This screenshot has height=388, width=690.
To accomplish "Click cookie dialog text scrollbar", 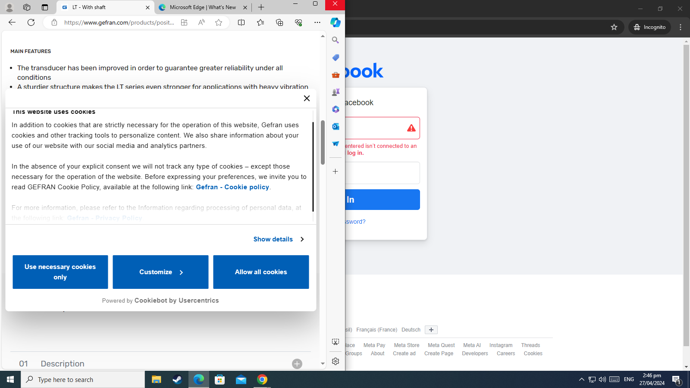I will (x=313, y=167).
